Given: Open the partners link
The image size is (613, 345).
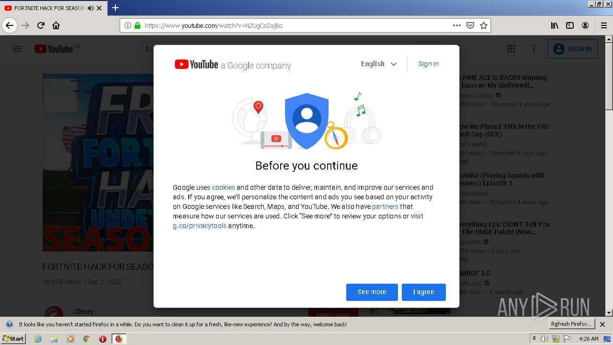Looking at the screenshot, I should click(x=385, y=207).
